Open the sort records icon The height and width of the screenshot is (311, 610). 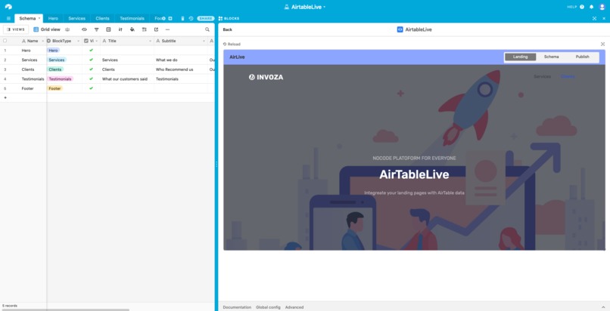pyautogui.click(x=120, y=29)
